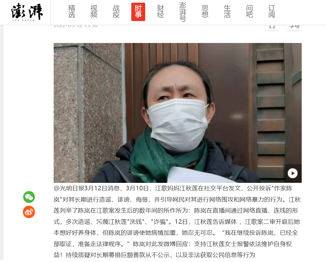The image size is (326, 262).
Task: Open the font size (字号) button
Action: pyautogui.click(x=294, y=27)
